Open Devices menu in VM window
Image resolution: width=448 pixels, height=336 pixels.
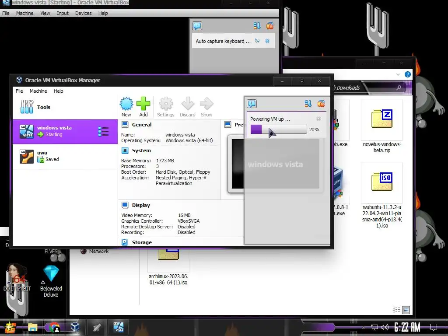[84, 13]
